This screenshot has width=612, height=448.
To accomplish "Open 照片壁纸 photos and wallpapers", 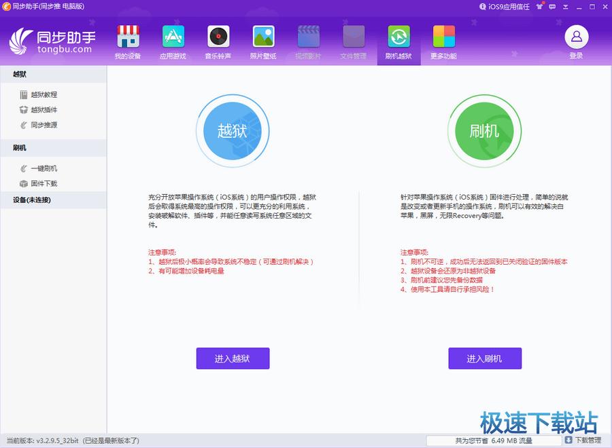I will click(263, 42).
